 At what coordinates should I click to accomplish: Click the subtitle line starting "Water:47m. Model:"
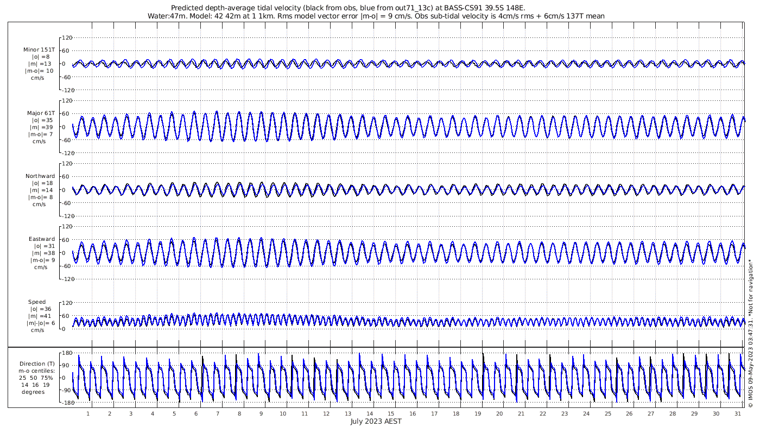point(376,16)
